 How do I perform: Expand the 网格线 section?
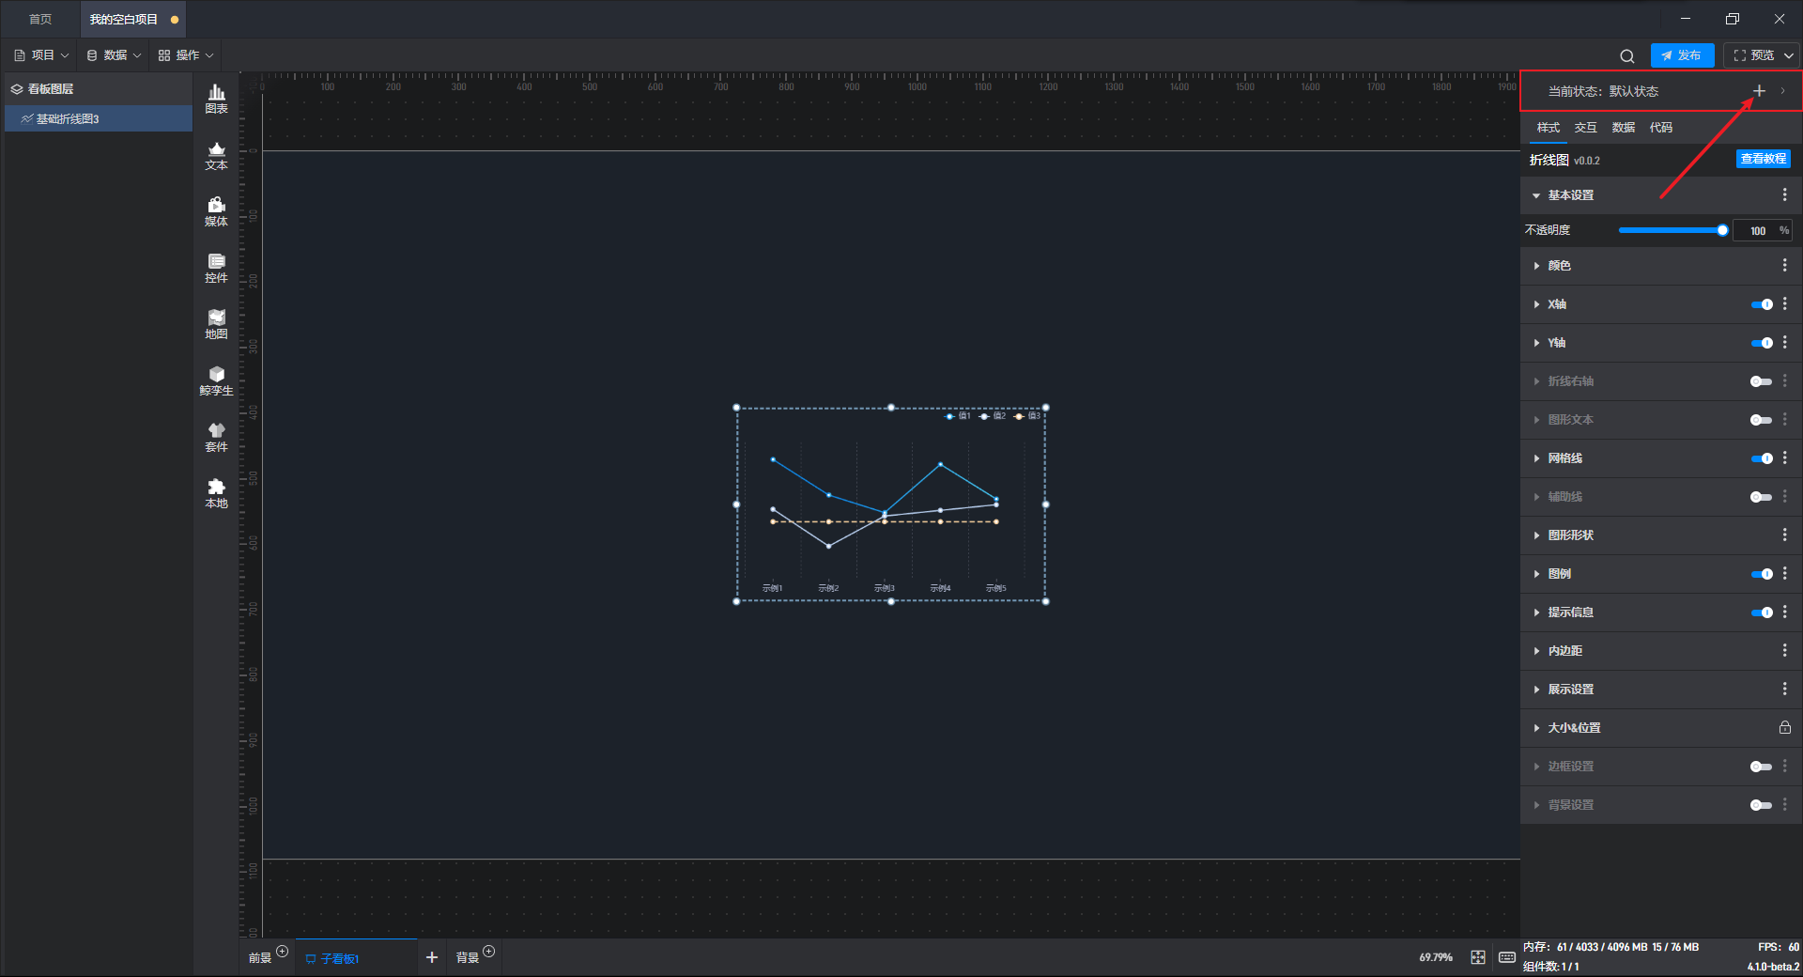pos(1536,458)
